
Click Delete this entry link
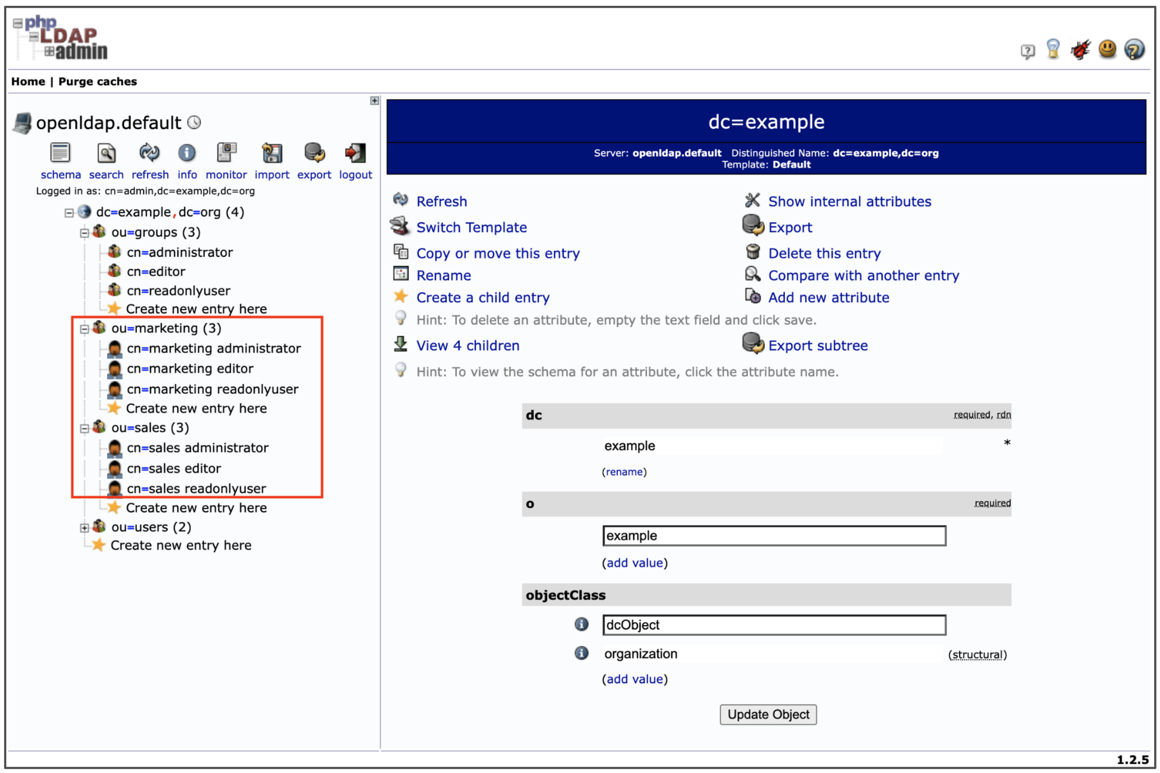coord(824,253)
